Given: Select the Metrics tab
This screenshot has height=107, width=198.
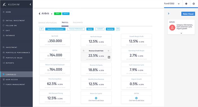Looking at the screenshot, I should click(x=65, y=22).
